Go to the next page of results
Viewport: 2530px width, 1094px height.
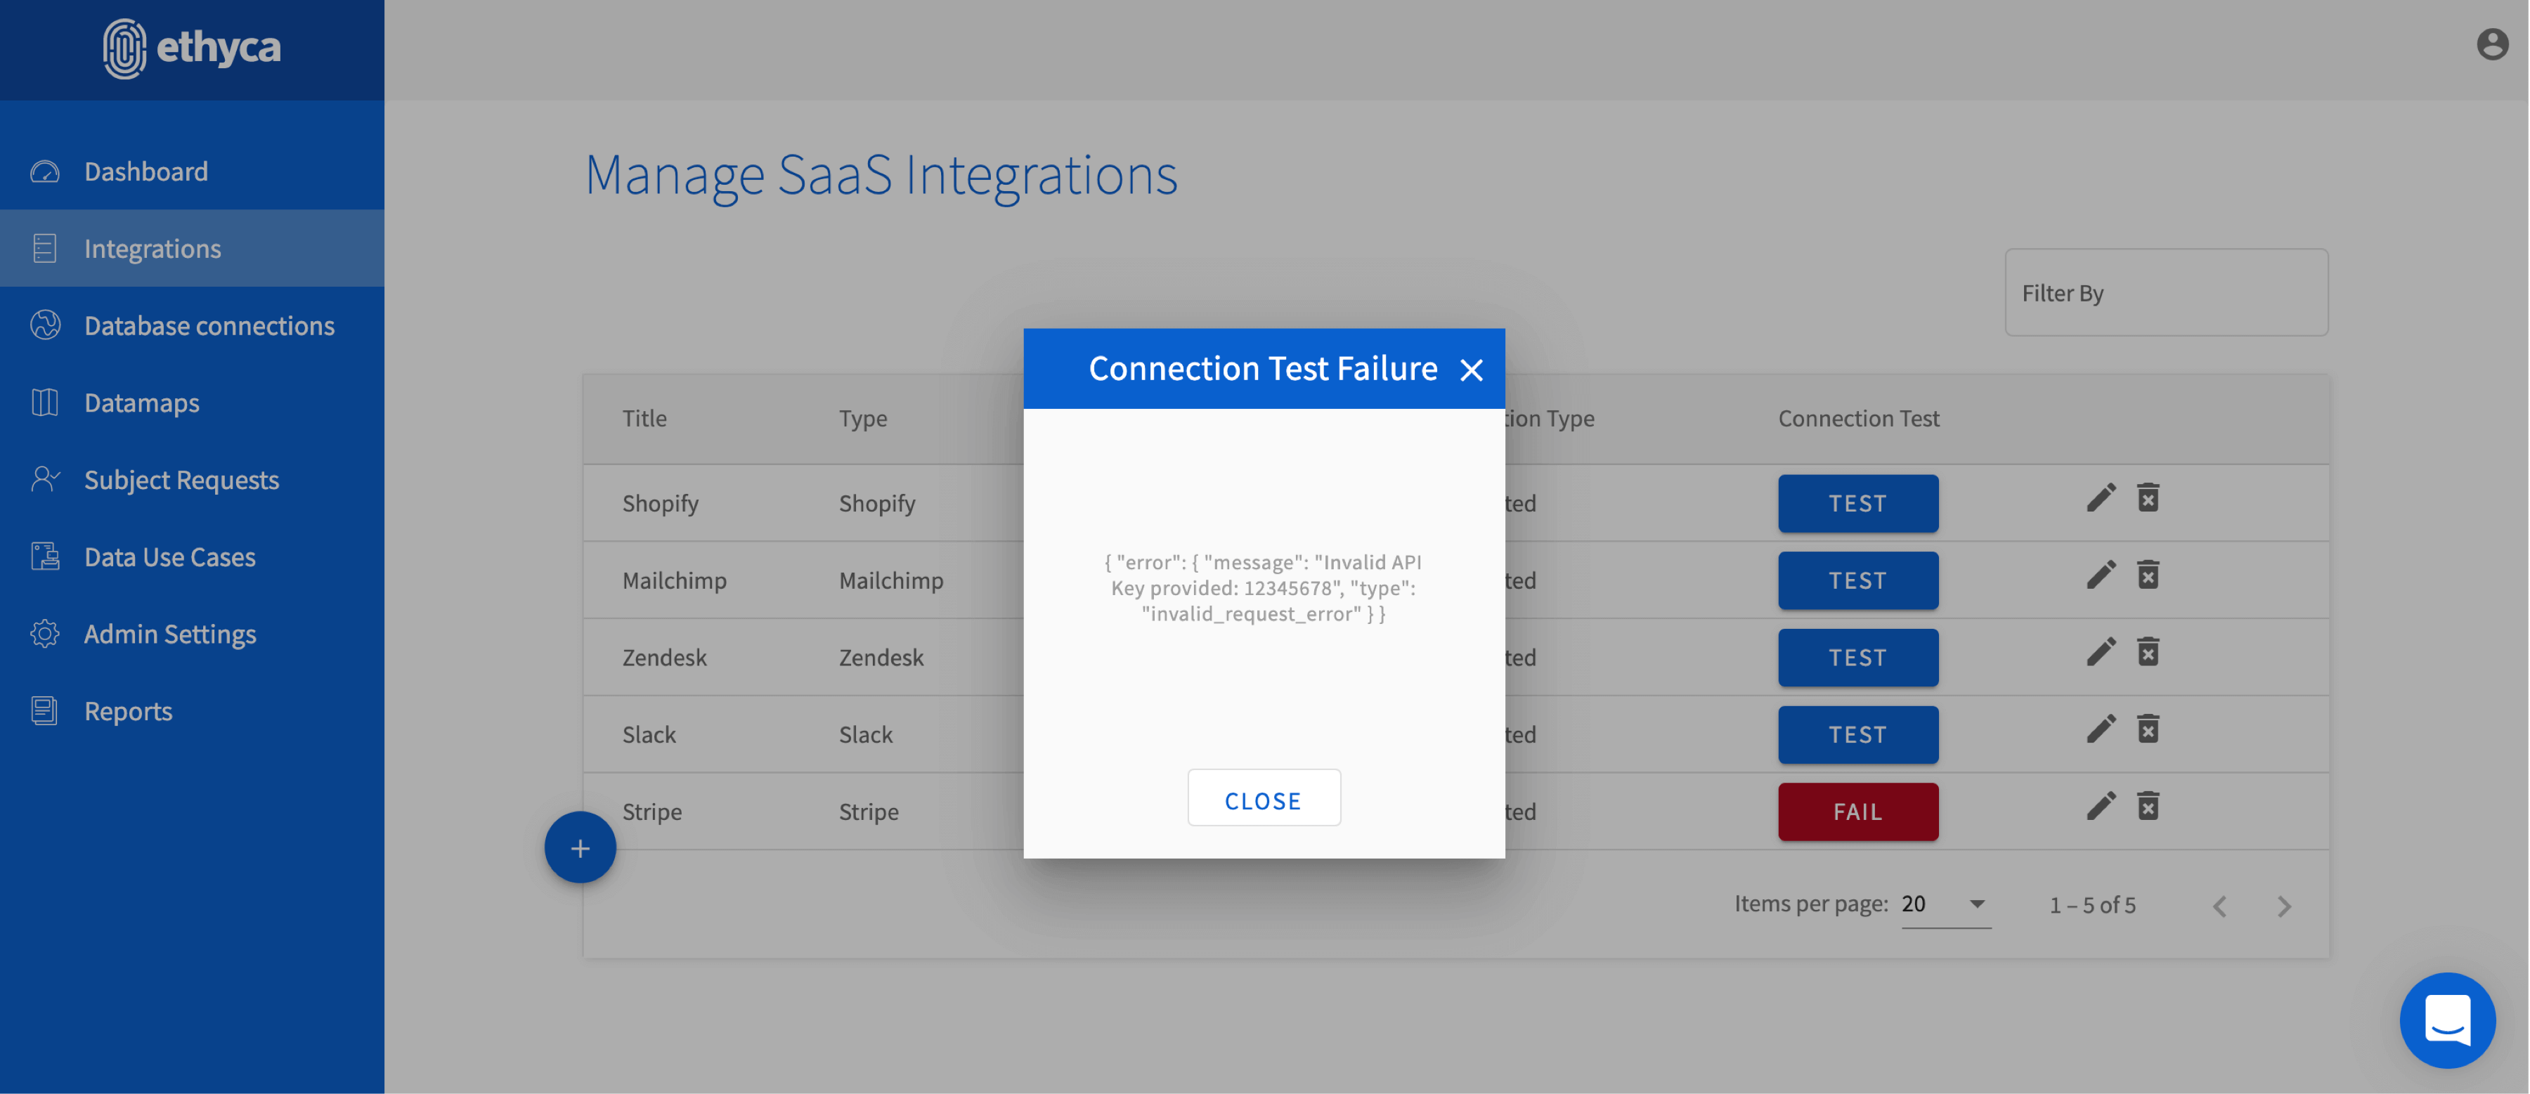(2283, 906)
